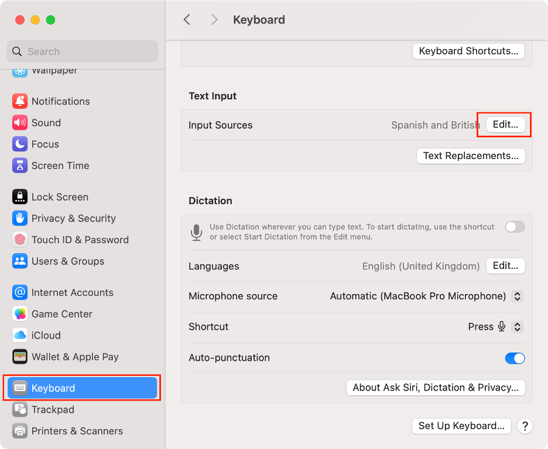Enable Dictation with its toggle switch
Image resolution: width=548 pixels, height=449 pixels.
point(514,227)
